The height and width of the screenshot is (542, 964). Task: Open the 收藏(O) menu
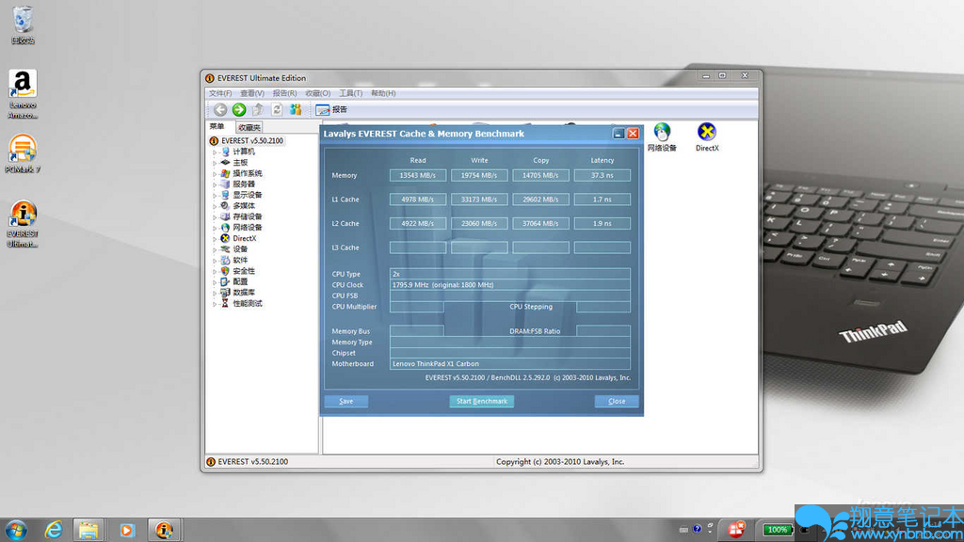pos(318,93)
